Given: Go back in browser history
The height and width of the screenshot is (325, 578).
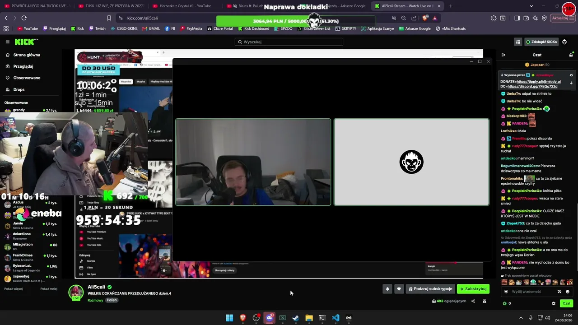Looking at the screenshot, I should tap(6, 18).
